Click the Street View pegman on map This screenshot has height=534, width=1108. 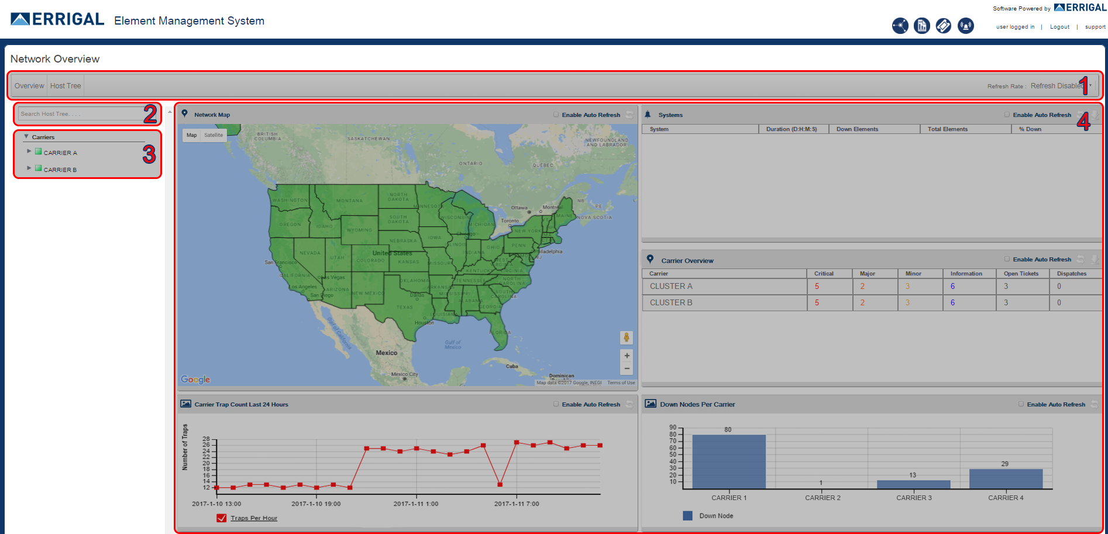pos(627,337)
